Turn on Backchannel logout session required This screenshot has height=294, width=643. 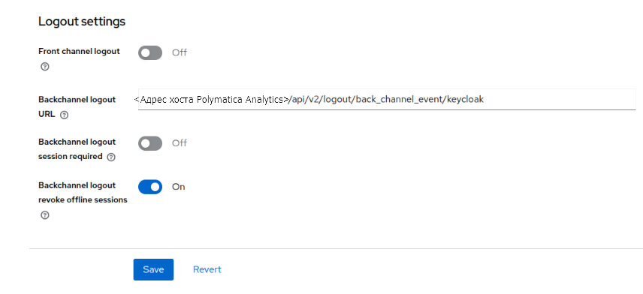(x=150, y=143)
